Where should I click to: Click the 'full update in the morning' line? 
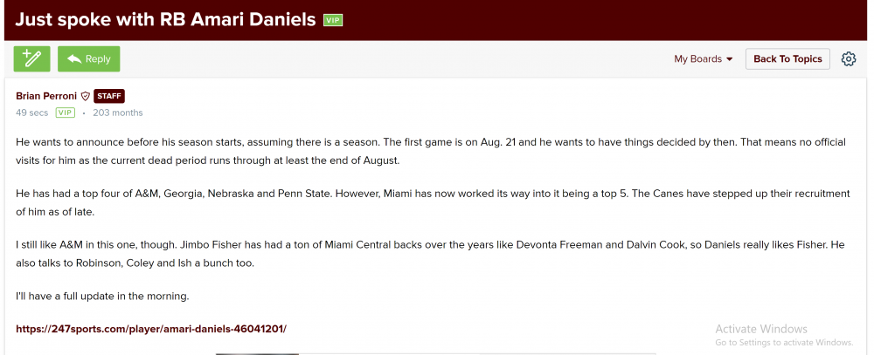click(102, 296)
